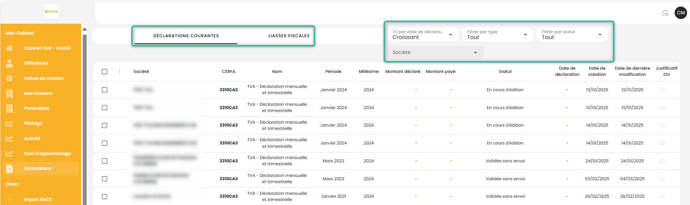Click the sidebar scroll-up arrow
This screenshot has height=205, width=690.
click(x=85, y=29)
